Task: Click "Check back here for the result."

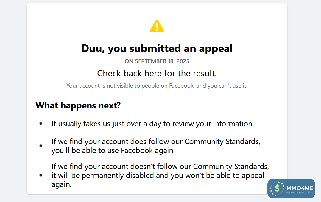Action: (157, 73)
